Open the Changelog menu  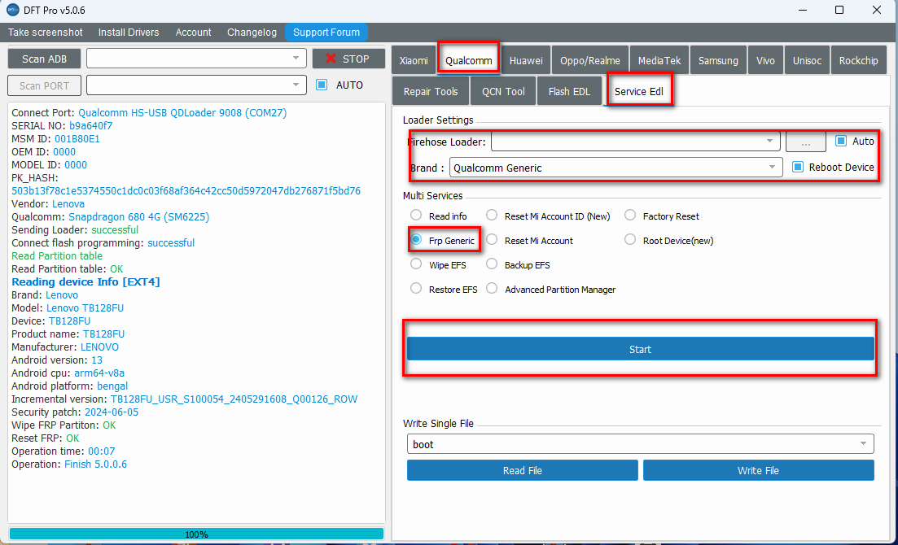(x=252, y=32)
